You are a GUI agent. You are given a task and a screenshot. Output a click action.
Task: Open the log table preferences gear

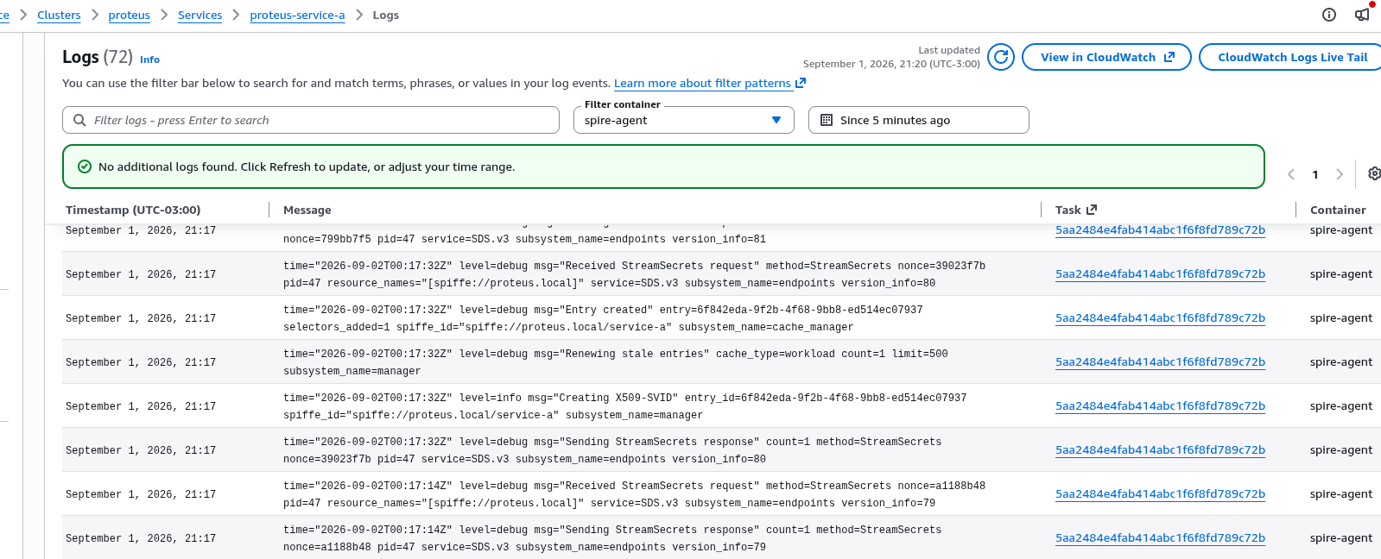coord(1374,173)
